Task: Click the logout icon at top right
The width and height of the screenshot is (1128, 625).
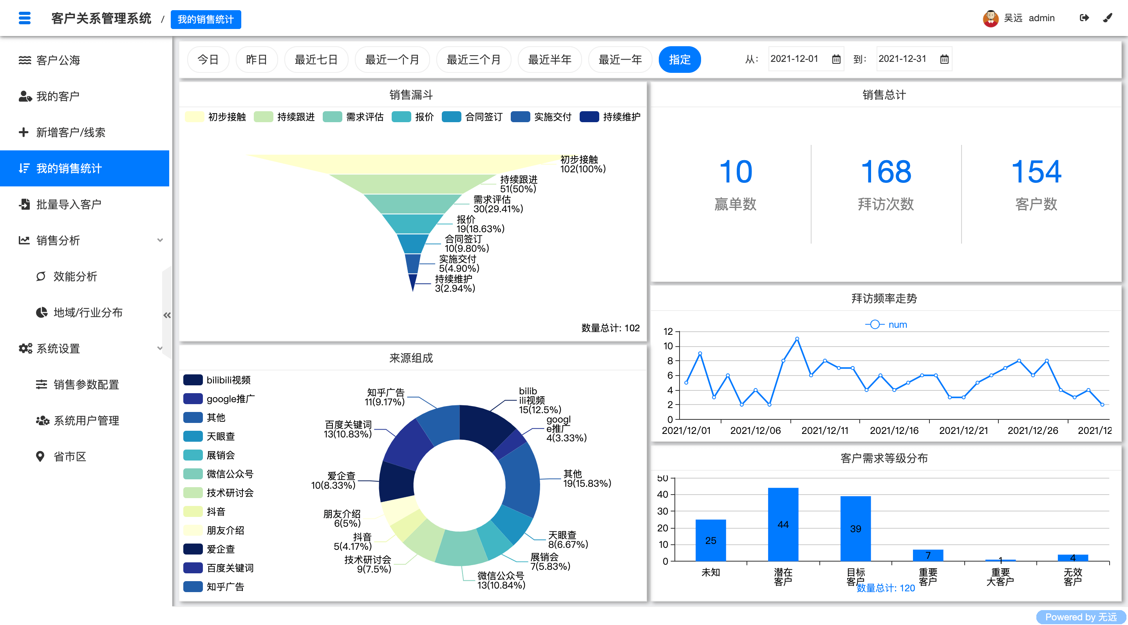Action: (1085, 18)
